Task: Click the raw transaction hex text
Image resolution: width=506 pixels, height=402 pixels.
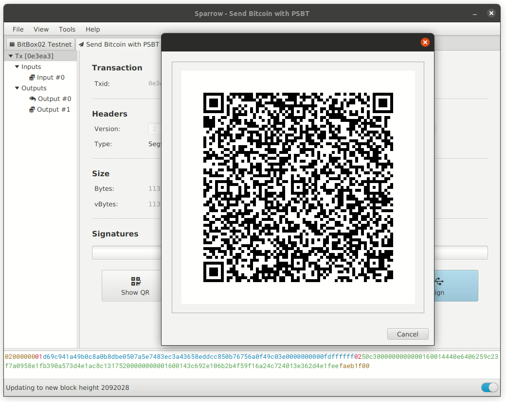Action: [252, 361]
